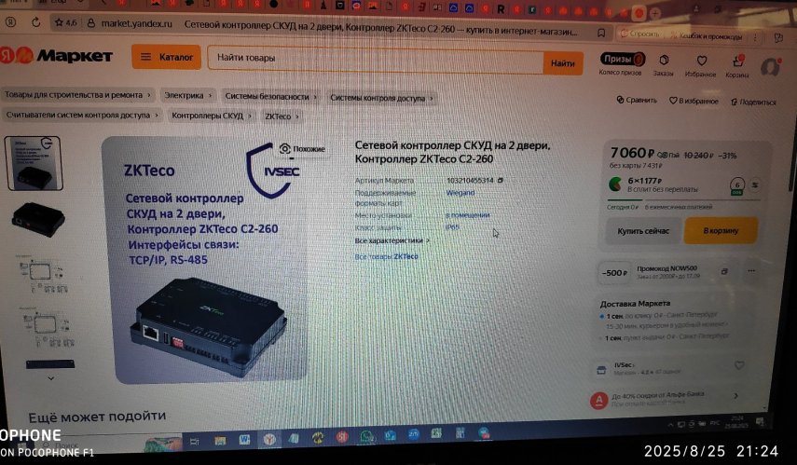Open three-dots menu beside promo code
Screen dimensions: 797x465
(x=751, y=271)
